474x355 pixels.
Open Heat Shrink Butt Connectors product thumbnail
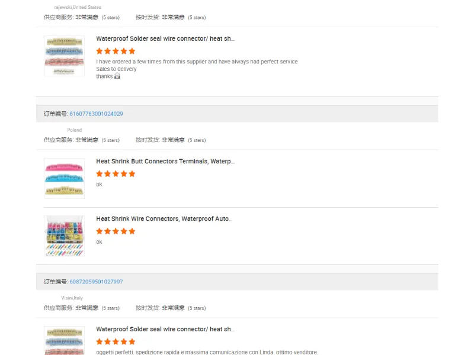coord(64,178)
